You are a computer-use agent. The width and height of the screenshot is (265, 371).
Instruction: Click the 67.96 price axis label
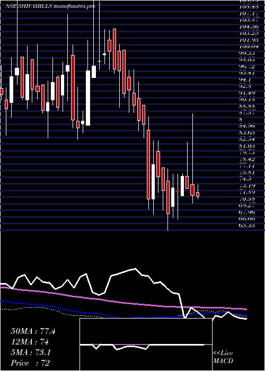click(247, 212)
